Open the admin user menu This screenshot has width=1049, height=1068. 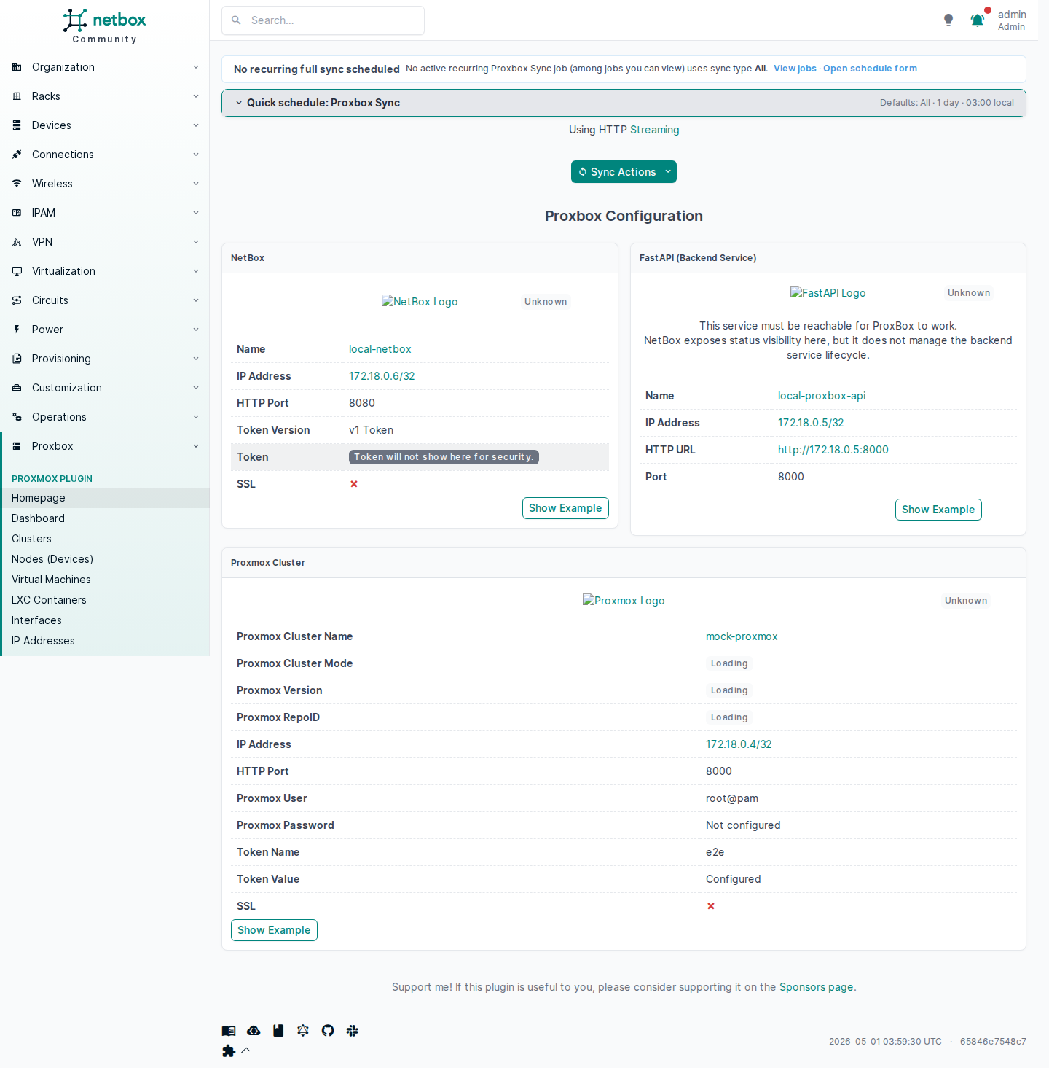click(x=1011, y=20)
